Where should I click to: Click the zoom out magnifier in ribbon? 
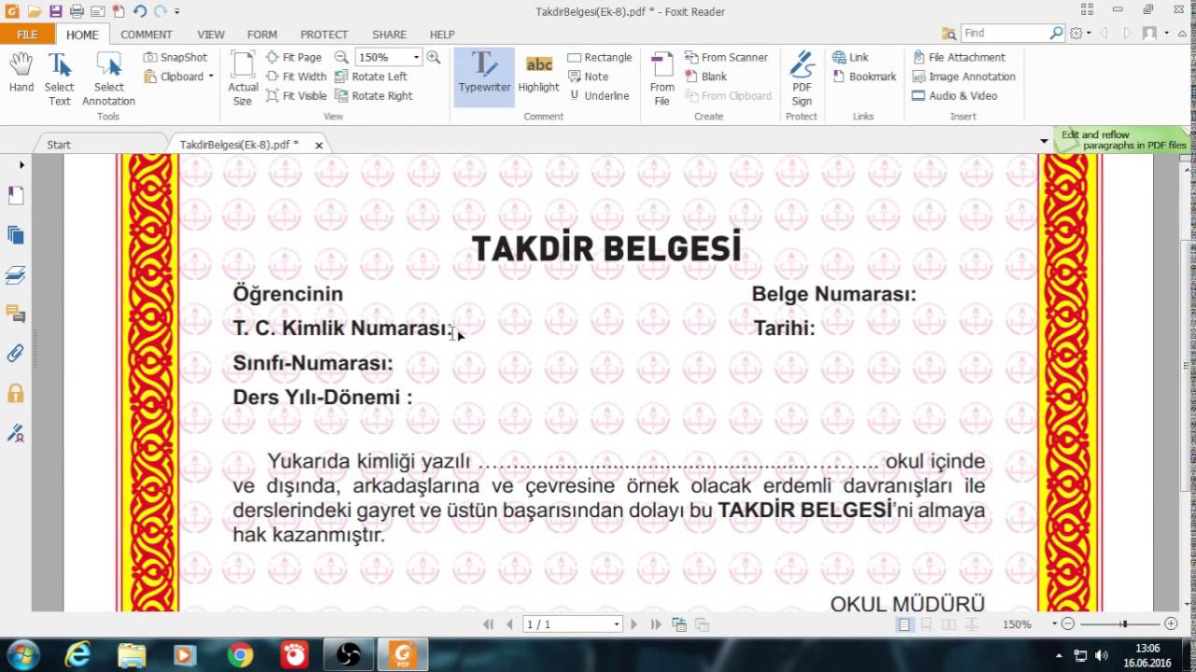tap(341, 57)
